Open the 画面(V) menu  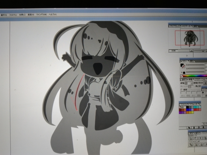(x=31, y=15)
